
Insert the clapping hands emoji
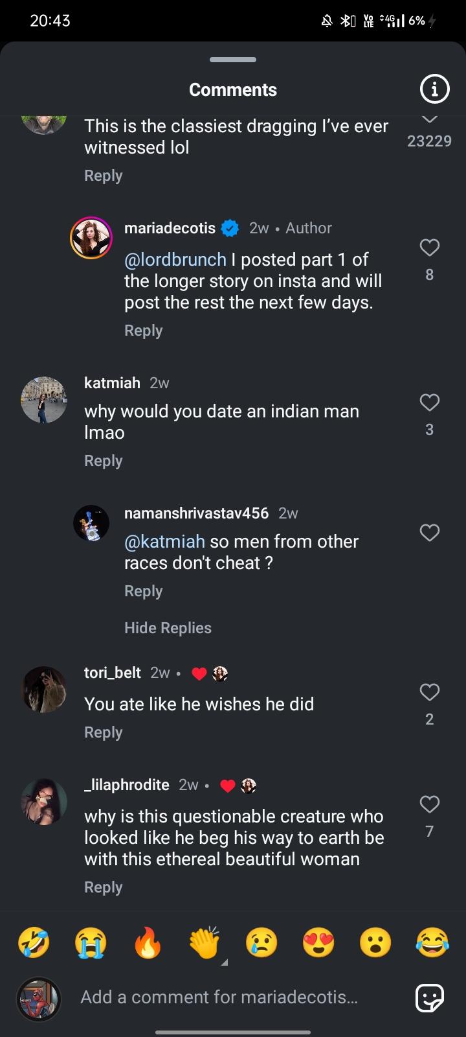(205, 942)
